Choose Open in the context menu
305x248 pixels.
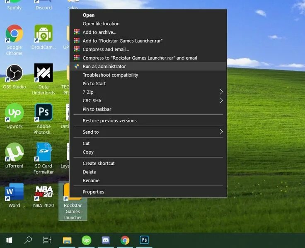coord(148,15)
